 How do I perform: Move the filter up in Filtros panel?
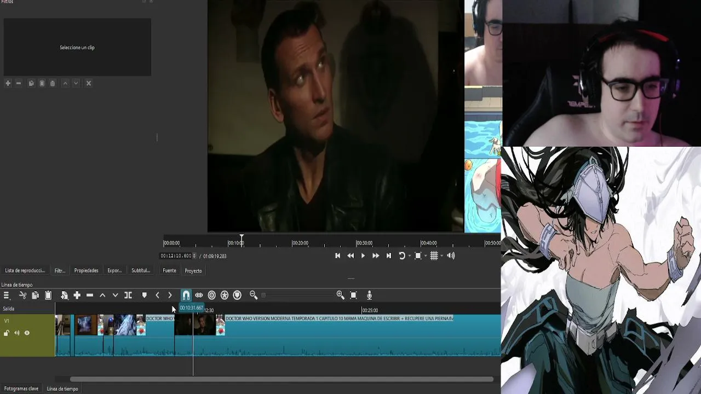pyautogui.click(x=65, y=83)
